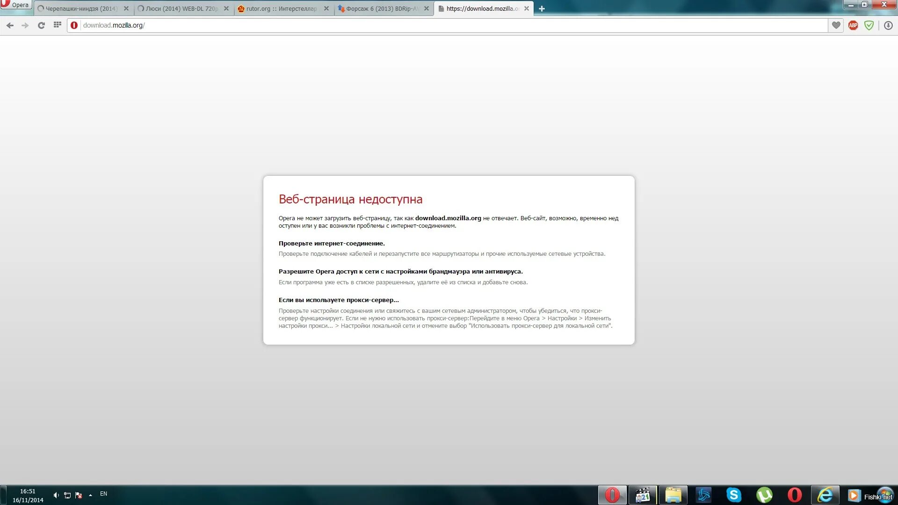Close the download.mozilla.org tab
Screen dimensions: 898x505
527,8
